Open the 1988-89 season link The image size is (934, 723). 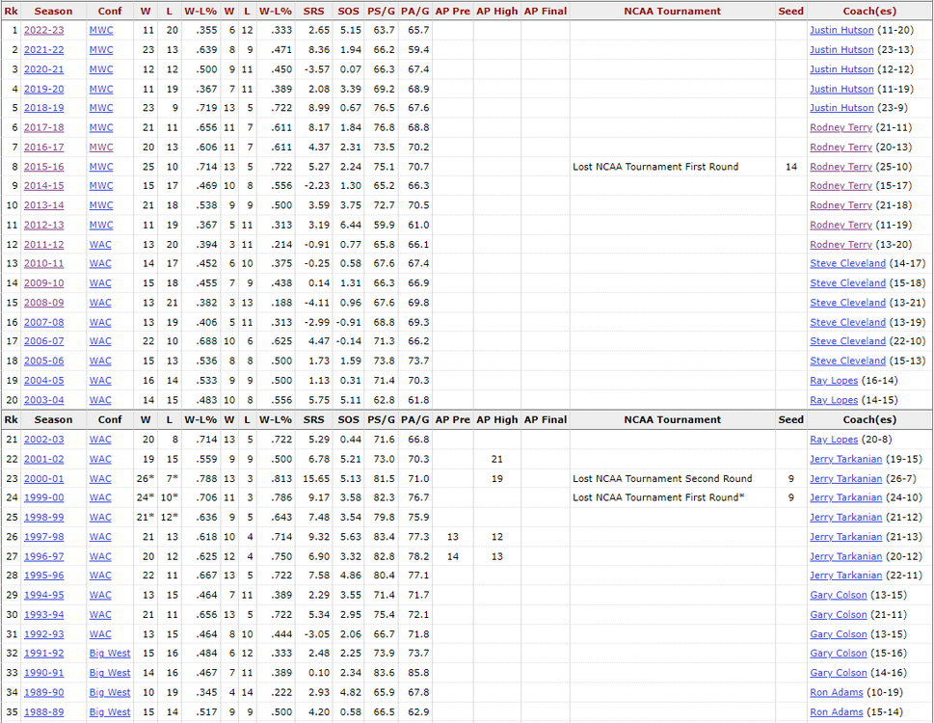tap(43, 711)
